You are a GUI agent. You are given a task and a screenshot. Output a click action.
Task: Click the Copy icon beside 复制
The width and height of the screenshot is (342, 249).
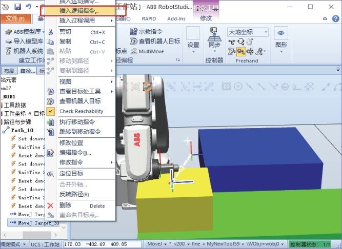(50, 42)
